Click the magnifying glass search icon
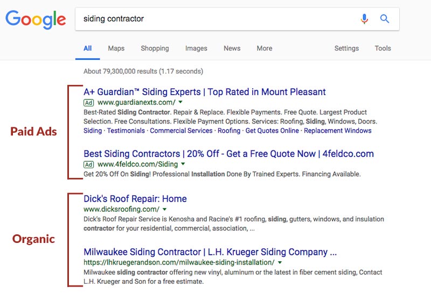This screenshot has height=294, width=431. (x=385, y=19)
